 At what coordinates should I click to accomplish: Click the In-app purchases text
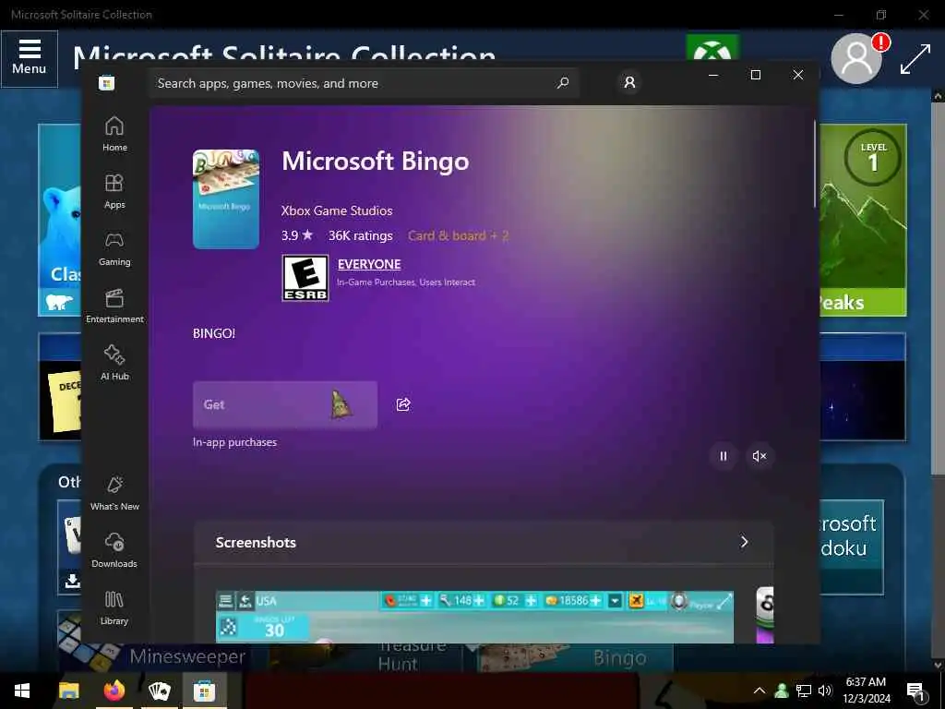click(235, 442)
